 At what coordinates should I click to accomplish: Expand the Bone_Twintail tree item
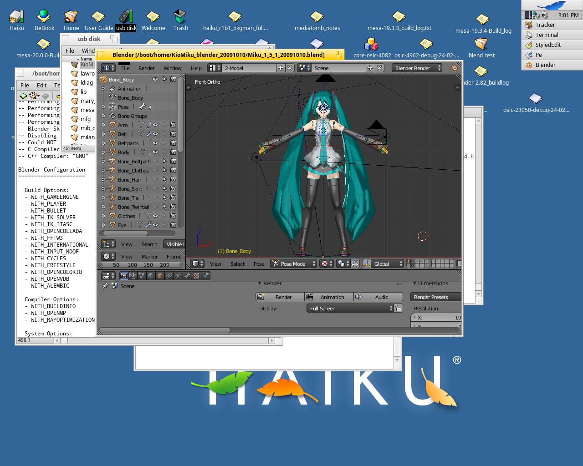pyautogui.click(x=103, y=207)
